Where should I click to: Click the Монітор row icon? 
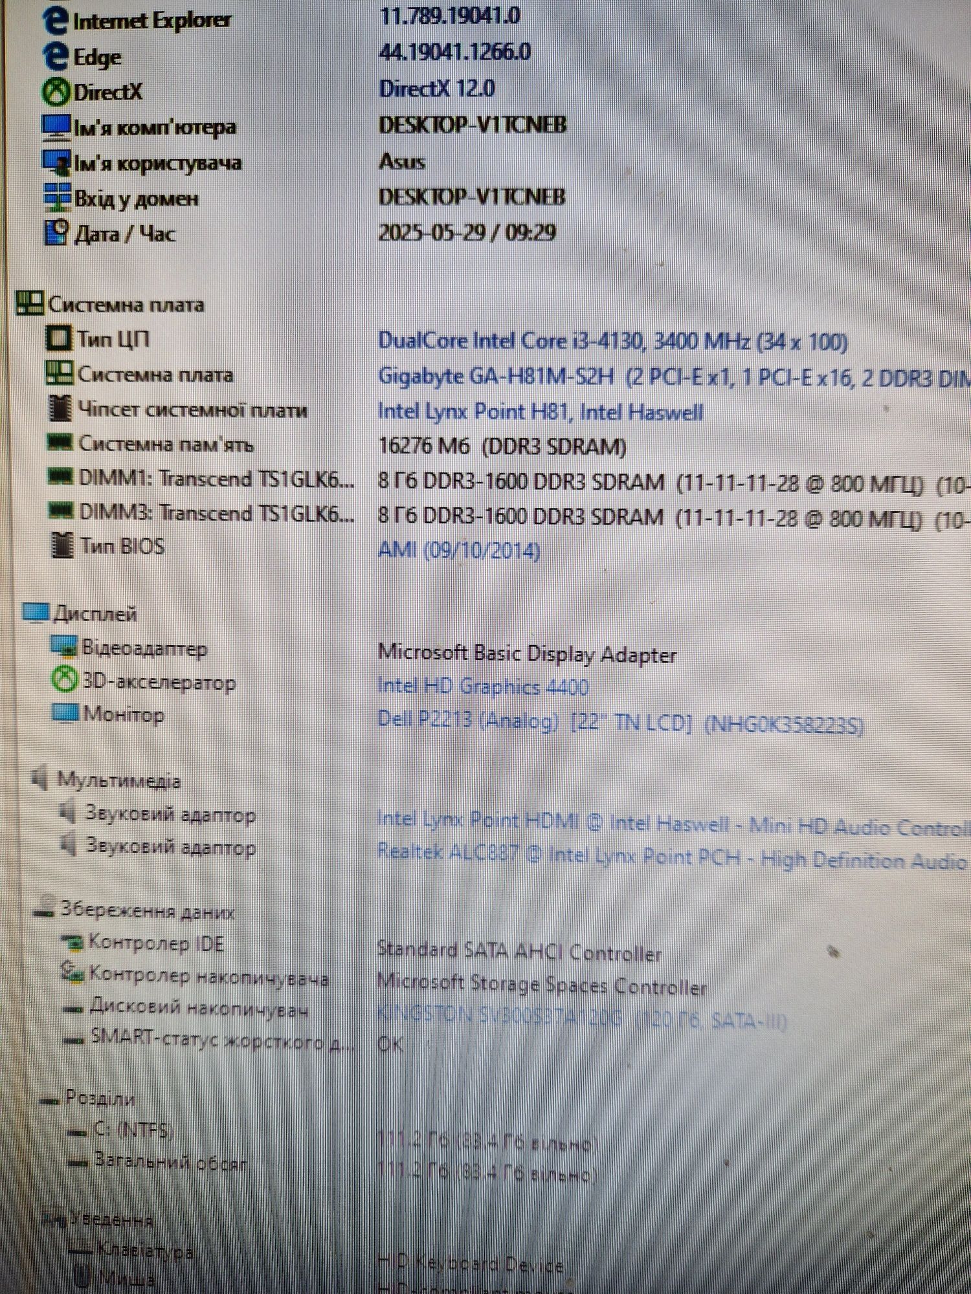(65, 713)
